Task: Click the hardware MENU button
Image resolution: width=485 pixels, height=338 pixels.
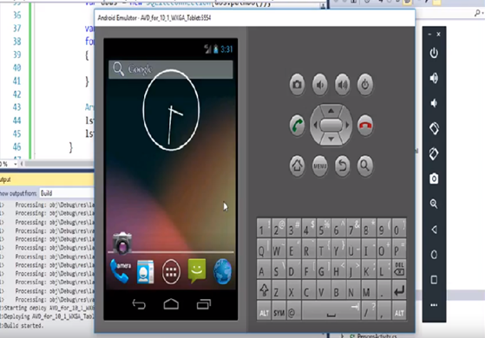Action: (x=320, y=166)
